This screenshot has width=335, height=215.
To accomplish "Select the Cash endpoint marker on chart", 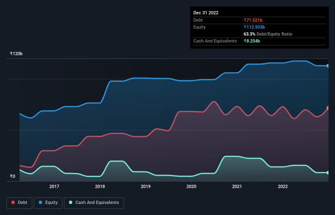I will pyautogui.click(x=328, y=172).
